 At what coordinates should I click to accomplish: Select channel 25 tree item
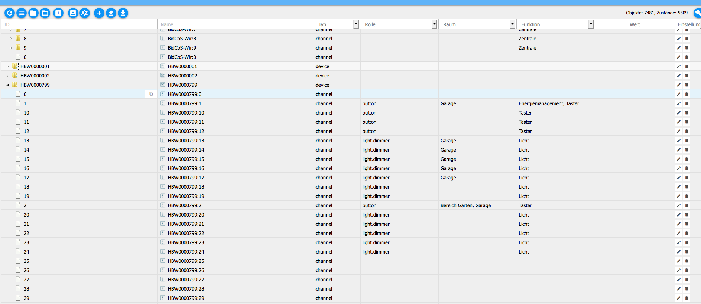(x=26, y=261)
